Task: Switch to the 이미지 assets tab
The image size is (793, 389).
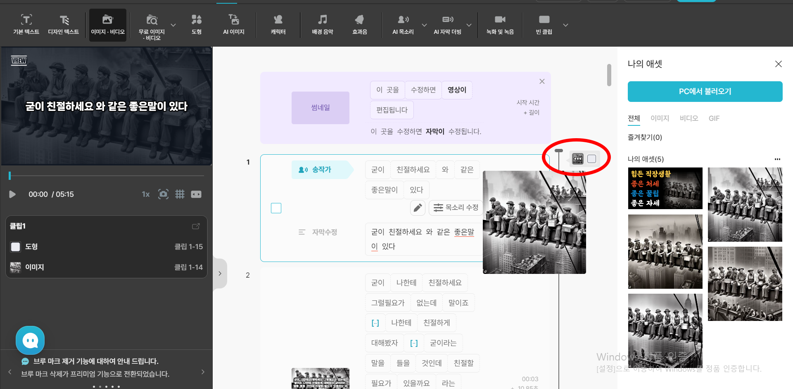Action: (x=660, y=118)
